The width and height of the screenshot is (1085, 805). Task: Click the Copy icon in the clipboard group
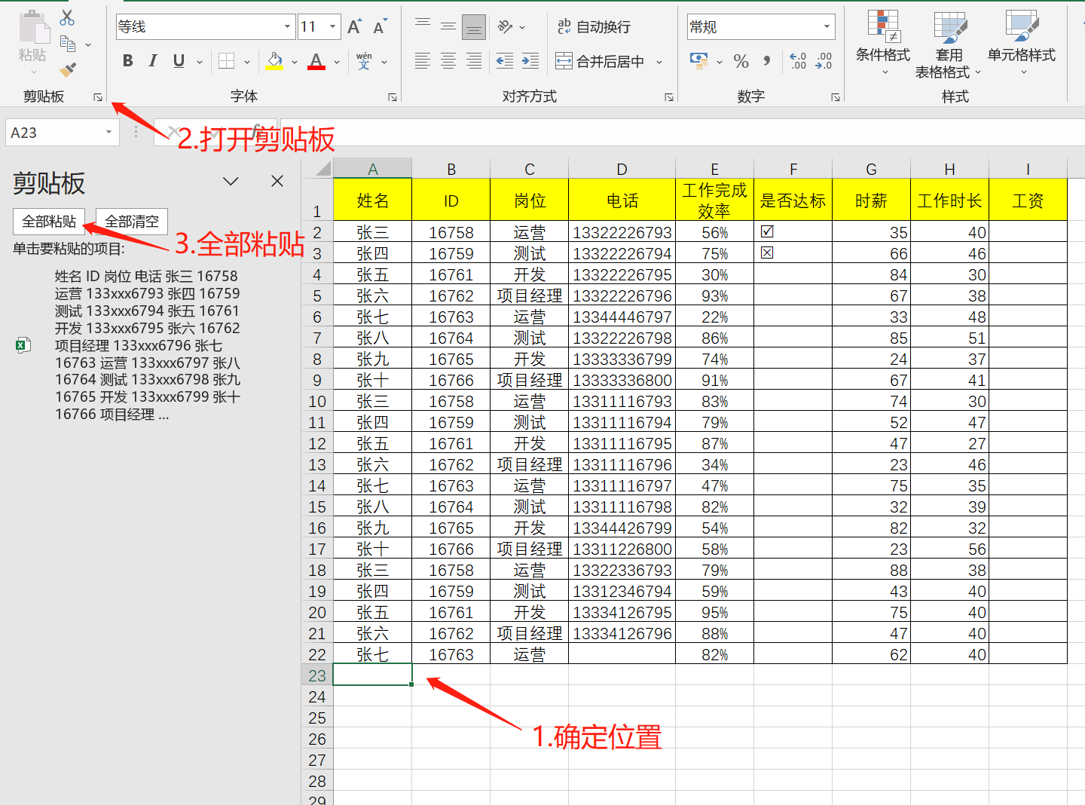coord(67,44)
